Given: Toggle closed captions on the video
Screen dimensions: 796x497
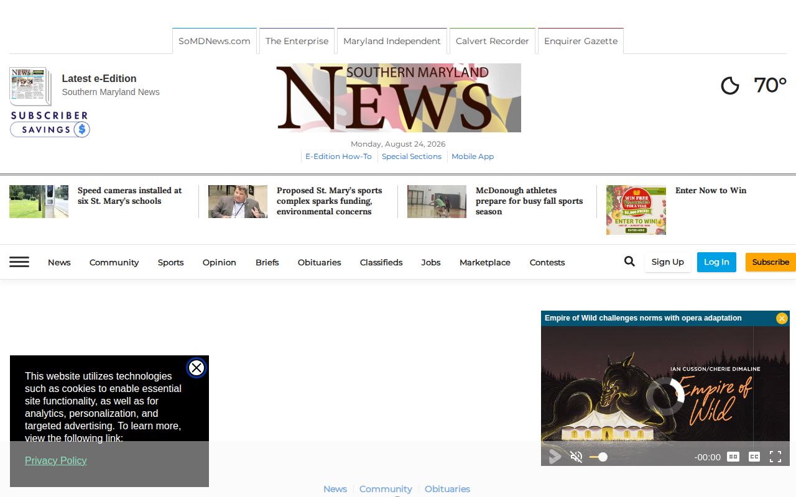Looking at the screenshot, I should (x=754, y=457).
